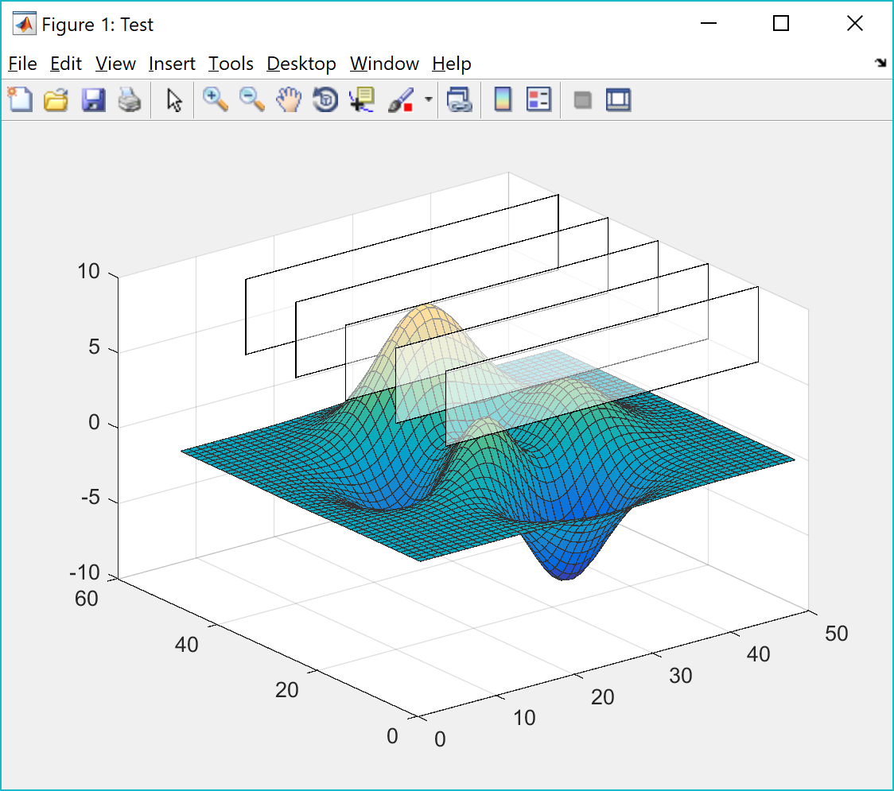Open the File menu
894x791 pixels.
[22, 64]
